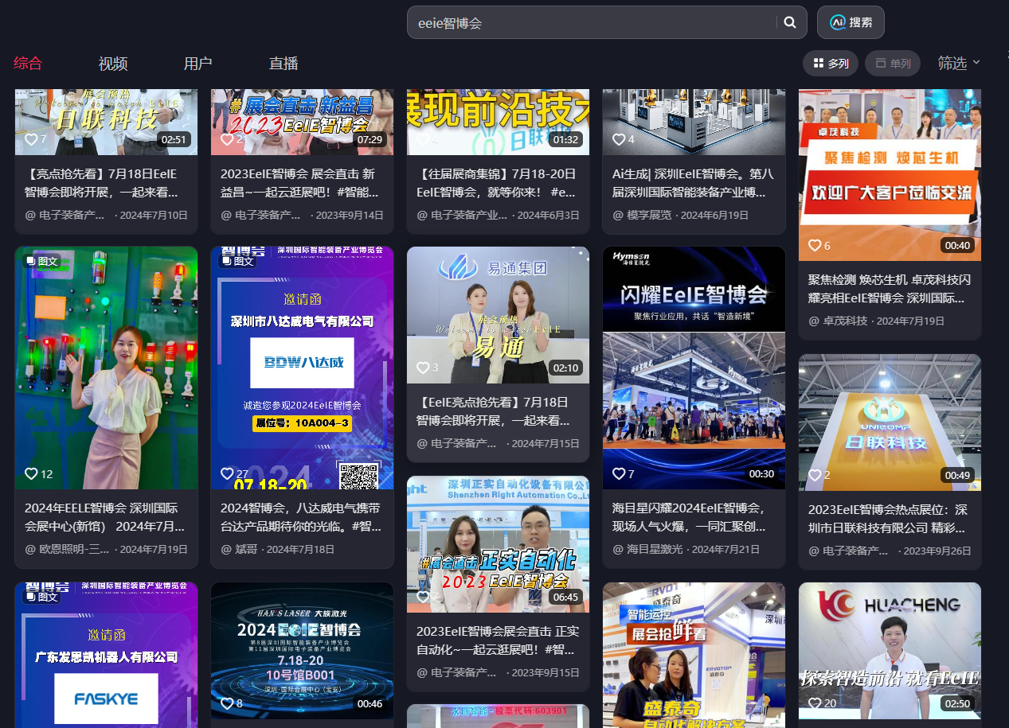The image size is (1009, 728).
Task: Open the 大族激光 2024 EeIE智博会 thumbnail
Action: (x=302, y=651)
